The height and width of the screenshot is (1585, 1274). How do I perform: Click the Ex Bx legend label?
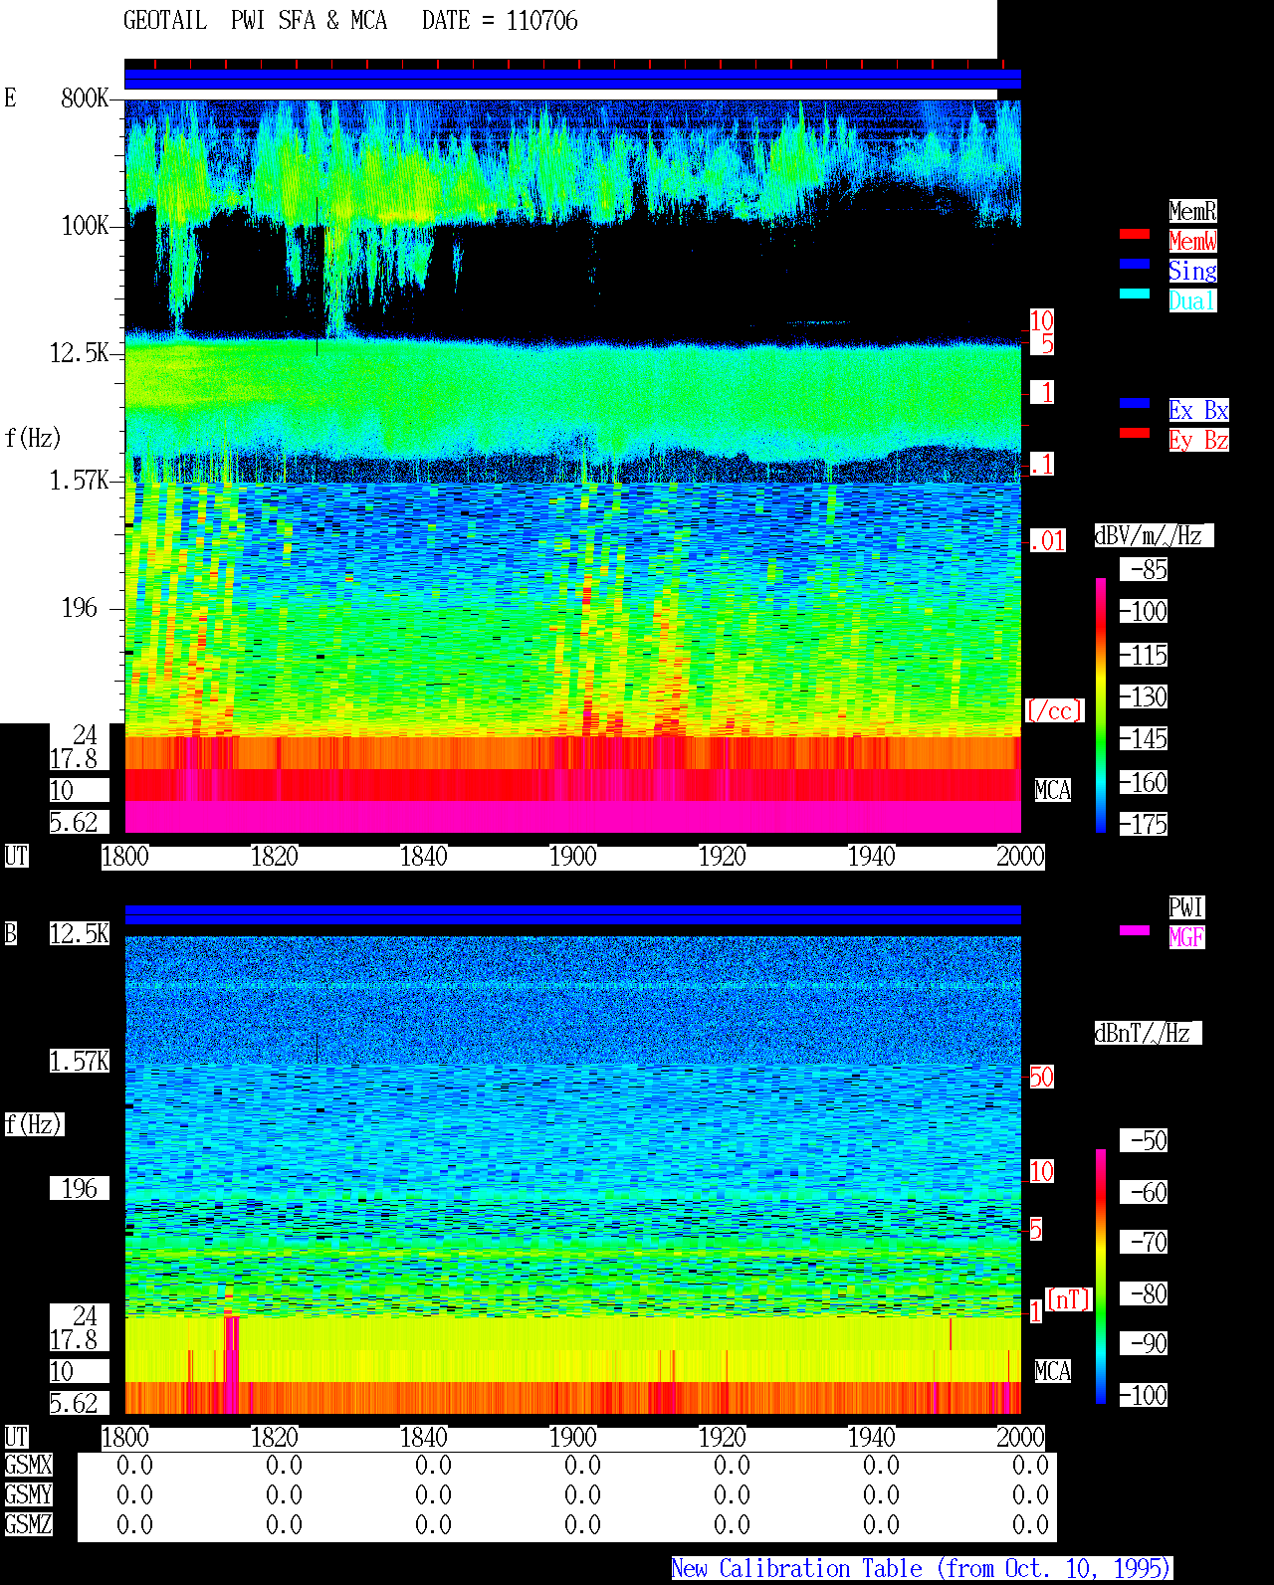coord(1198,410)
